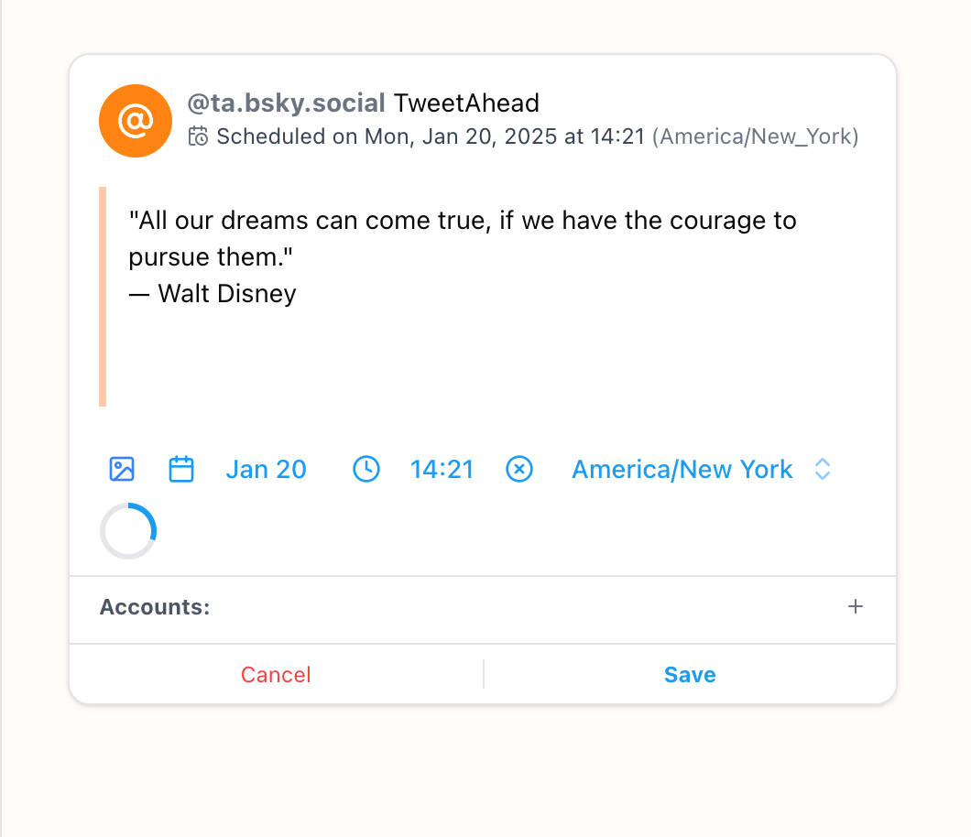
Task: Add an account with the plus icon
Action: pos(856,606)
